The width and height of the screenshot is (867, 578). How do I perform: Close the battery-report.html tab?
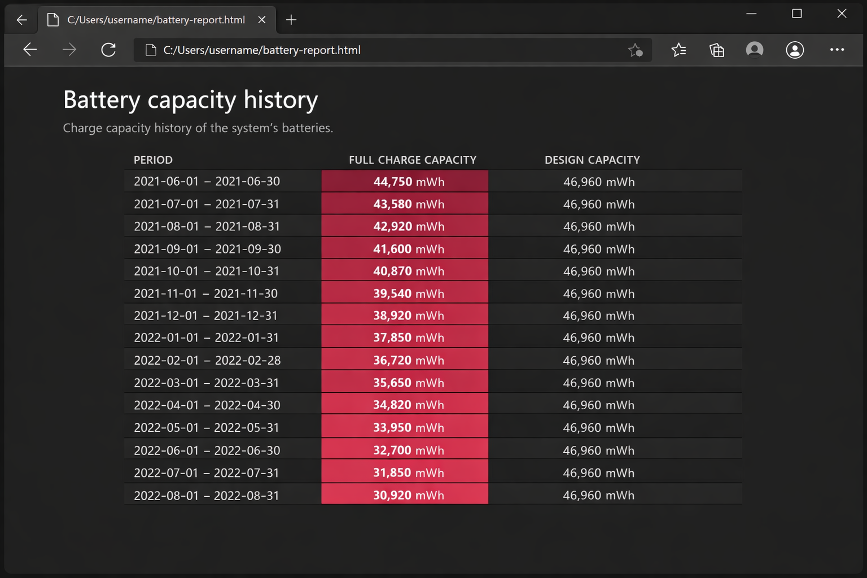tap(262, 19)
